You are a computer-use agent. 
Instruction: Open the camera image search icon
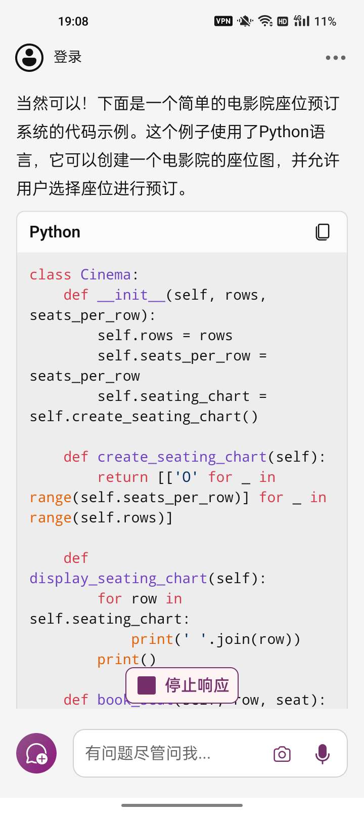[x=282, y=754]
